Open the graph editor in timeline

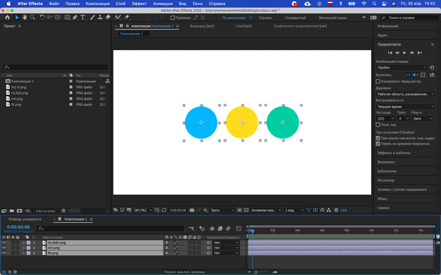pos(239,228)
